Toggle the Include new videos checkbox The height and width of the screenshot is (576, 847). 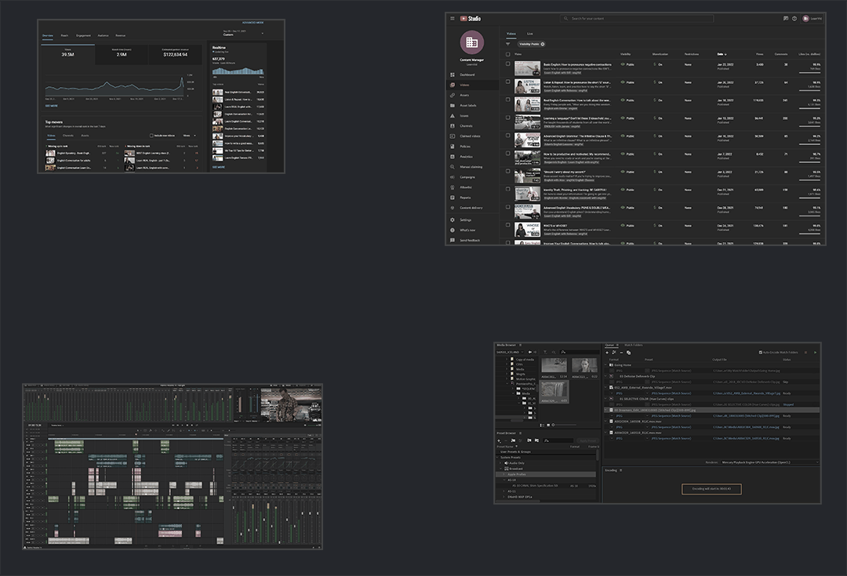coord(151,136)
